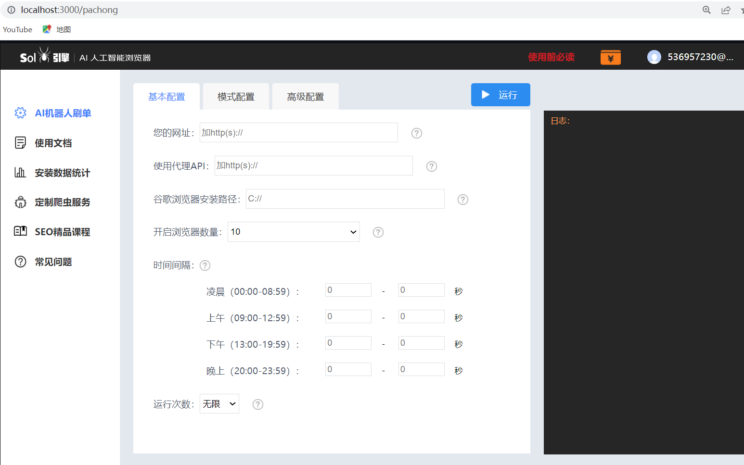Click the Sol spider logo
This screenshot has height=465, width=744.
tap(44, 55)
